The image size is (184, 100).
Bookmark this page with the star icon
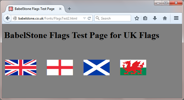click(x=137, y=18)
